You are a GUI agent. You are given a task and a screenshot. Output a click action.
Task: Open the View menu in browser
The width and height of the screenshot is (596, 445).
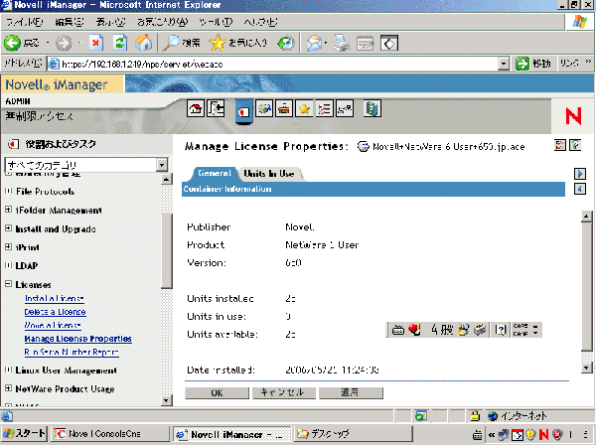click(110, 22)
